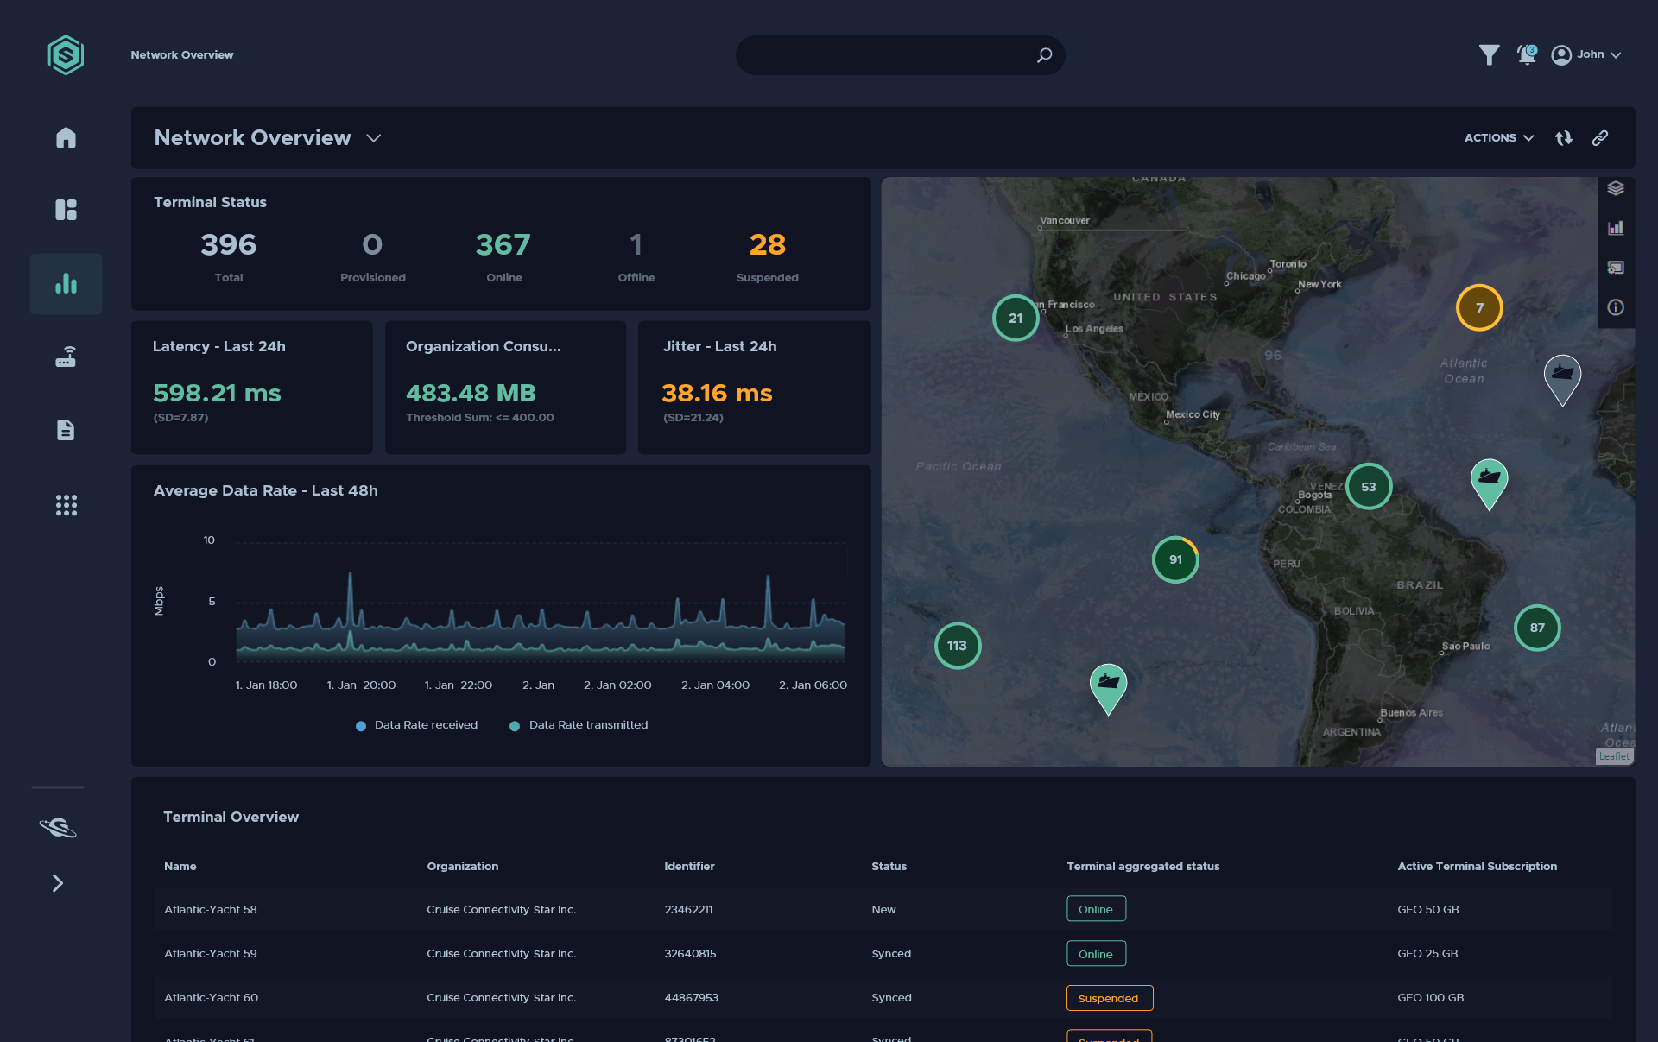Click the map cluster marker 53
The height and width of the screenshot is (1042, 1658).
(1369, 487)
